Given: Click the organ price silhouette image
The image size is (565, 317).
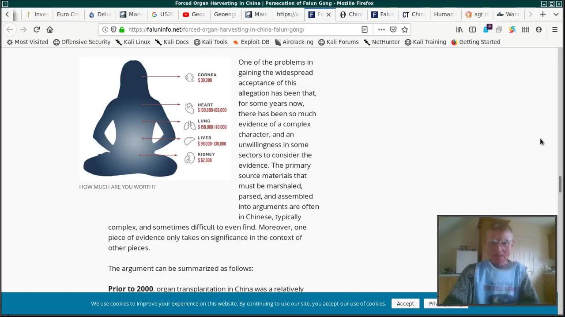Looking at the screenshot, I should pos(155,119).
